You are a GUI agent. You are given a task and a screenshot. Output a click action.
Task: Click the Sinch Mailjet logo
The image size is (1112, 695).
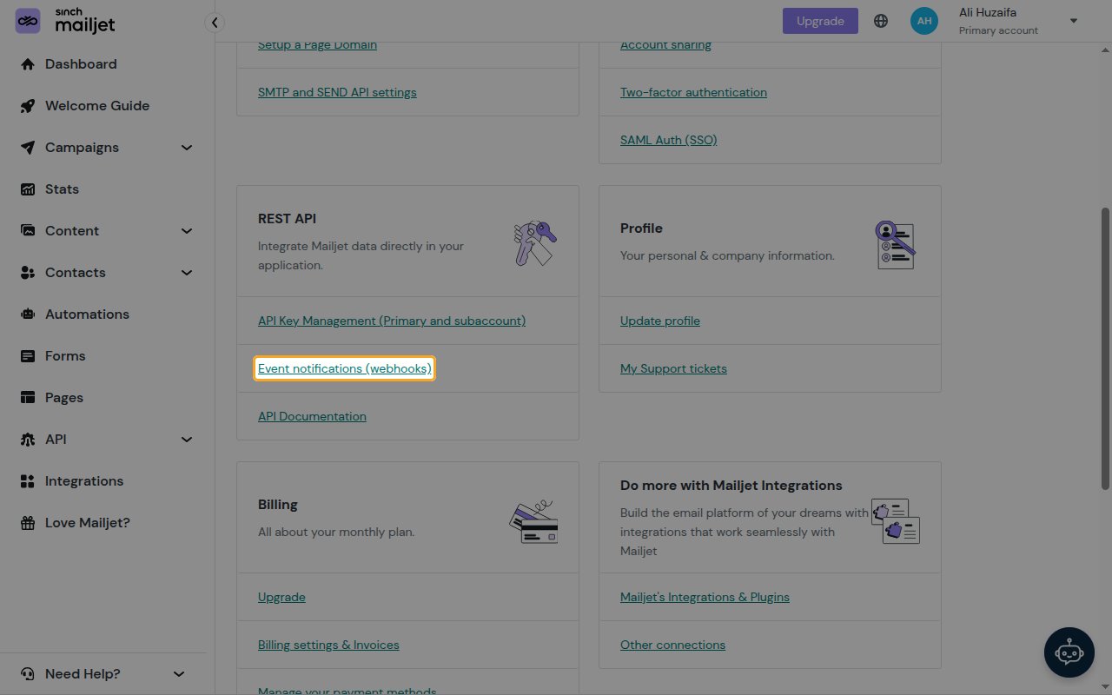coord(65,22)
